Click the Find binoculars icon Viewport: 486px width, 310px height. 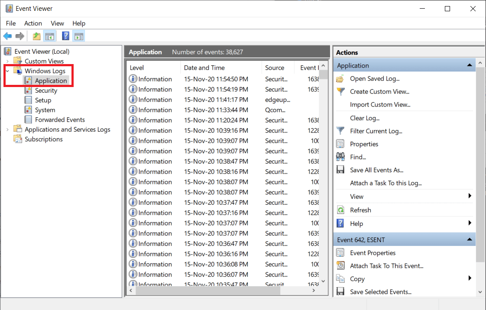[341, 157]
